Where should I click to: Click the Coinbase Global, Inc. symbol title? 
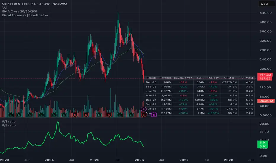(34, 4)
